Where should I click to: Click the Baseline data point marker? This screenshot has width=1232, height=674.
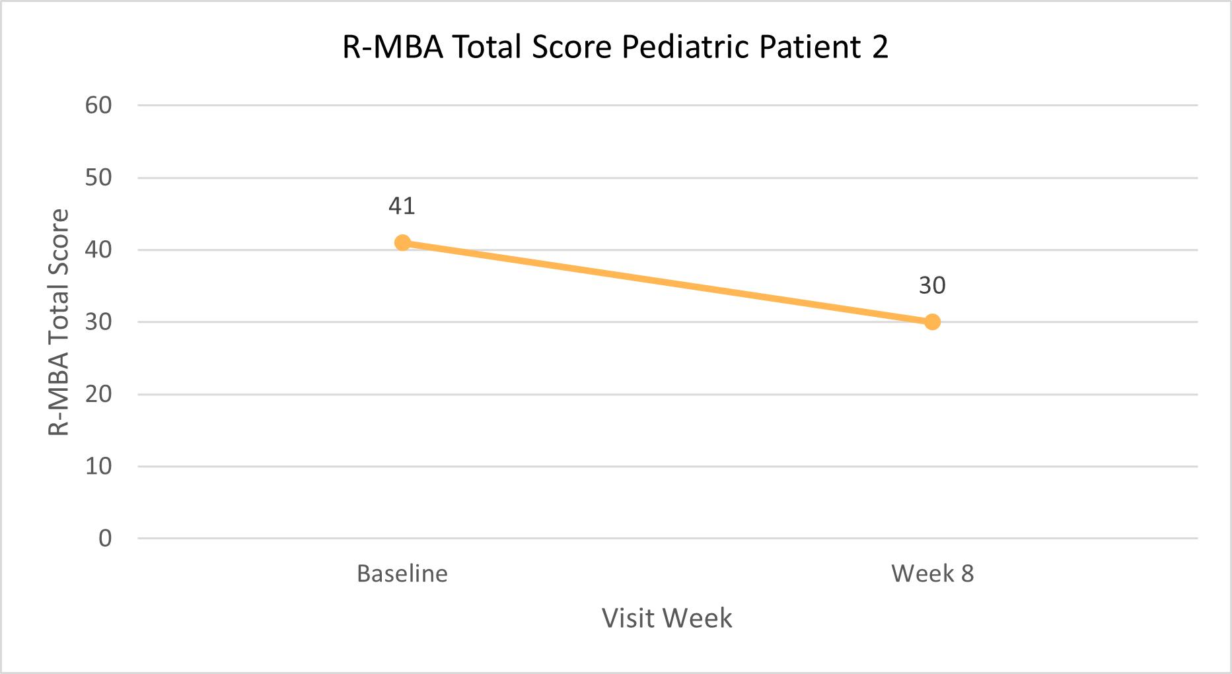[402, 243]
